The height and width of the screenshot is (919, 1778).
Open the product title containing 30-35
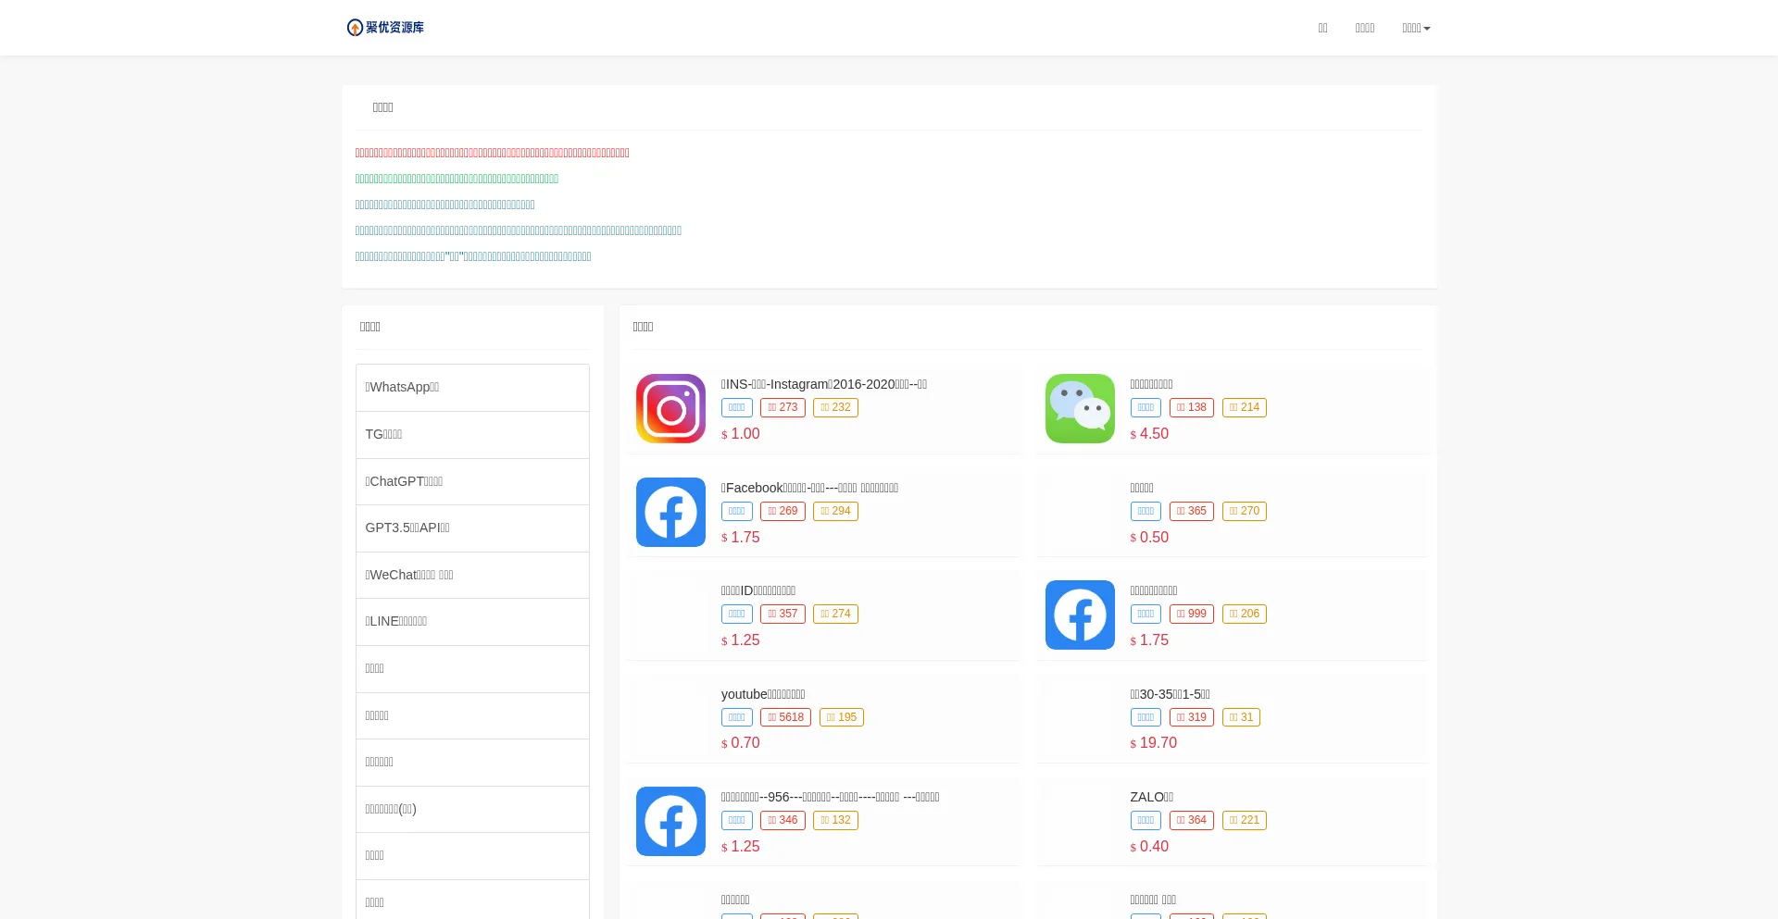point(1170,694)
